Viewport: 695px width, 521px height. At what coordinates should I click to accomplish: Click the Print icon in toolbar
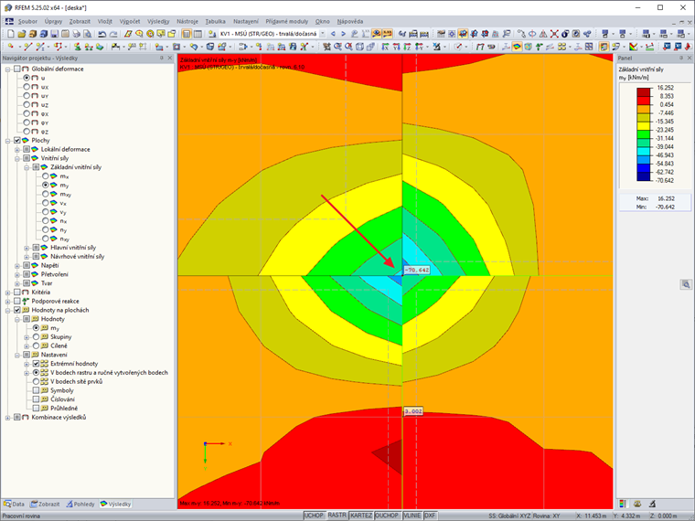coord(76,34)
